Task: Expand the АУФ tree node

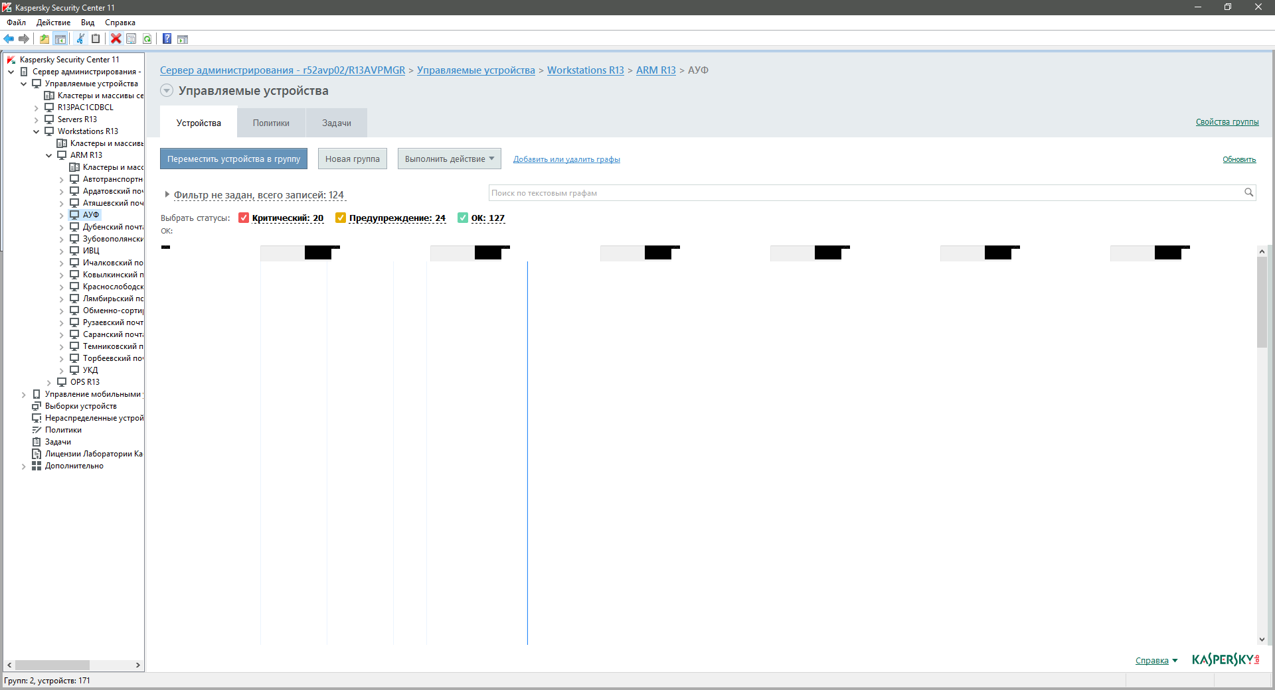Action: 62,215
